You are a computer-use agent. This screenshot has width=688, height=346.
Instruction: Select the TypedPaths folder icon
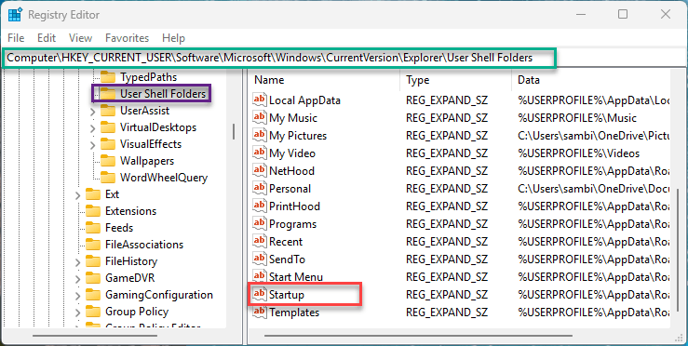108,77
